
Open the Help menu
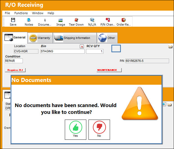(51, 13)
